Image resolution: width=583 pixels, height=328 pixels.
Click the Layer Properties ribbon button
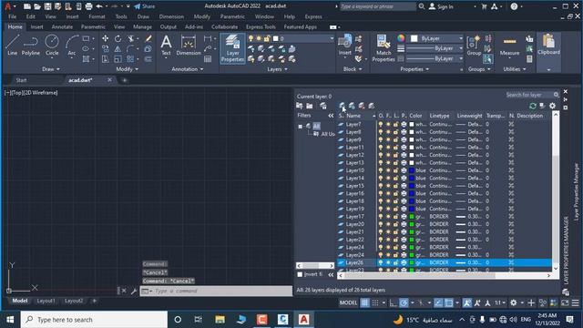[233, 48]
